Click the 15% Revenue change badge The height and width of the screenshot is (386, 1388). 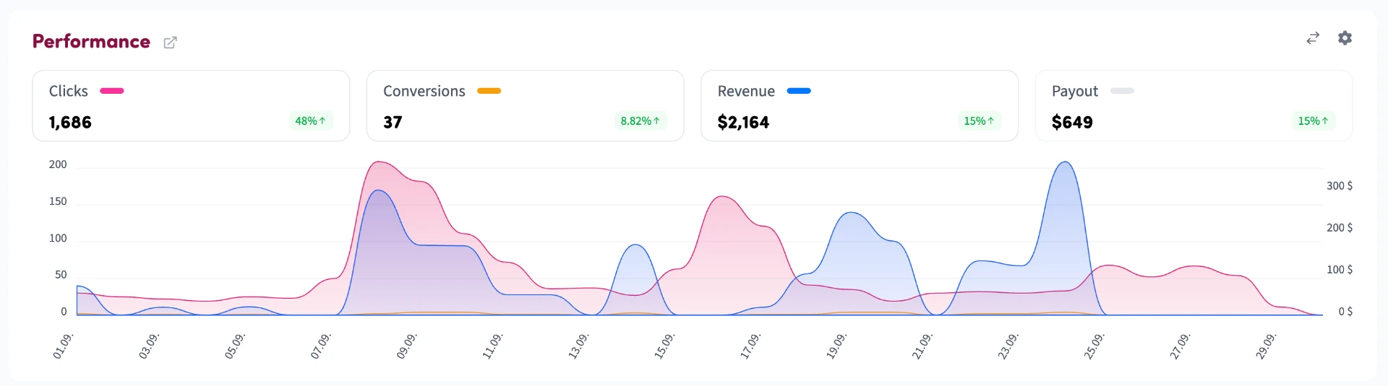980,121
